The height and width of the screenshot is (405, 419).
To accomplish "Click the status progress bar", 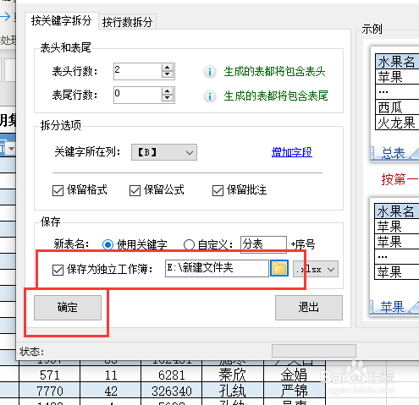I will point(314,351).
